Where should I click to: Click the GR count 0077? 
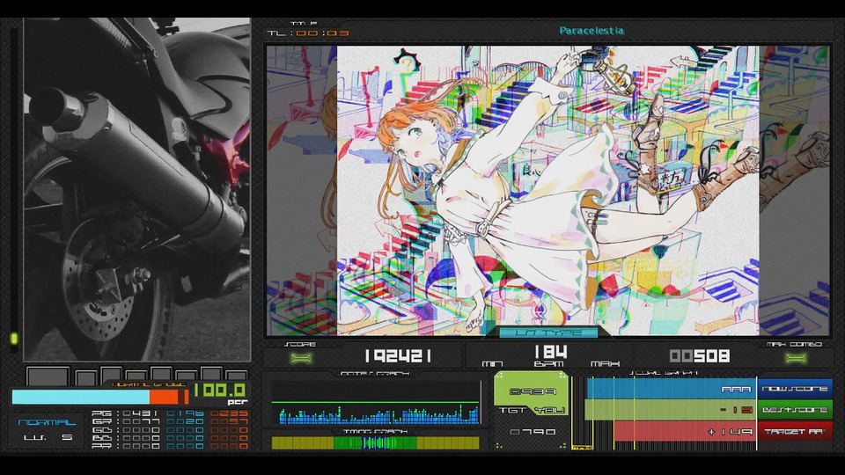coord(141,421)
